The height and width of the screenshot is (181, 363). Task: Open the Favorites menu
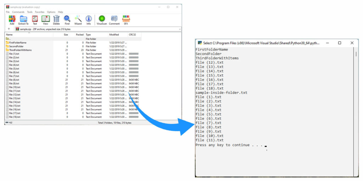[40, 12]
